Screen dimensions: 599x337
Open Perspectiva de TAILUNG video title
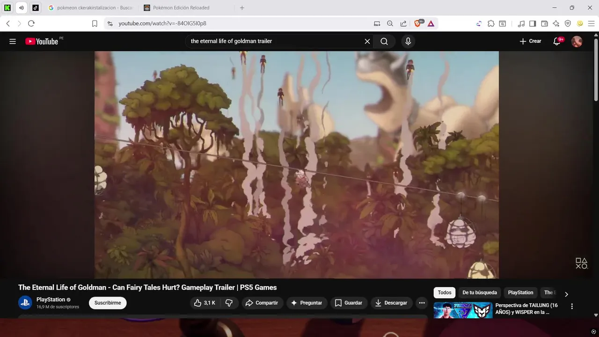click(x=526, y=308)
